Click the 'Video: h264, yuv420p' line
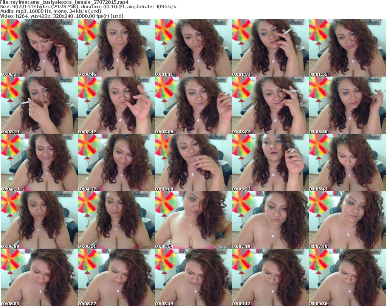This screenshot has height=306, width=387. pyautogui.click(x=62, y=16)
